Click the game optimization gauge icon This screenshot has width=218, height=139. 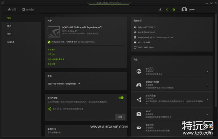(139, 71)
